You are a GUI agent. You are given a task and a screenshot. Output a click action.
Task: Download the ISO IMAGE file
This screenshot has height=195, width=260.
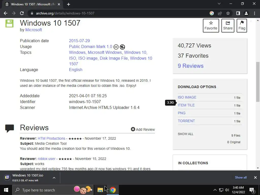pos(187,97)
